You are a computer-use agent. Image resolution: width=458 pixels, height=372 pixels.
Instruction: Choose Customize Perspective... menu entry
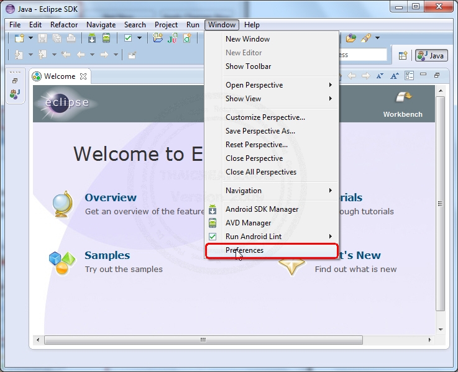tap(272, 117)
